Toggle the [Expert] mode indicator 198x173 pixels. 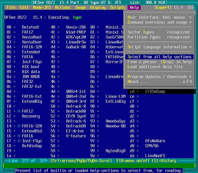point(163,7)
